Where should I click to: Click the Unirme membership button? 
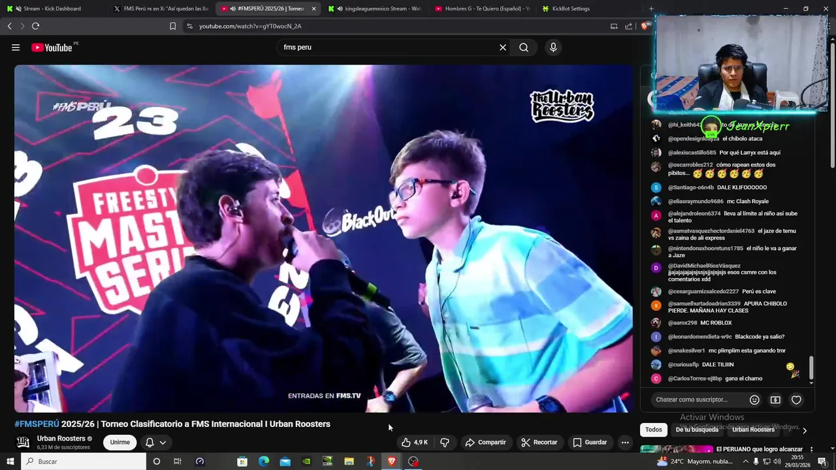[120, 443]
